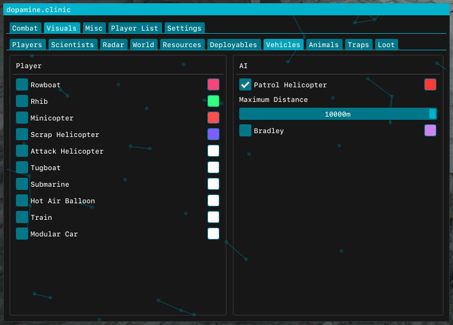453x325 pixels.
Task: Click the Maximum Distance slider bar
Action: click(x=338, y=114)
